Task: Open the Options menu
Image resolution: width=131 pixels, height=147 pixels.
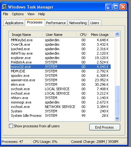Action: pos(18,14)
